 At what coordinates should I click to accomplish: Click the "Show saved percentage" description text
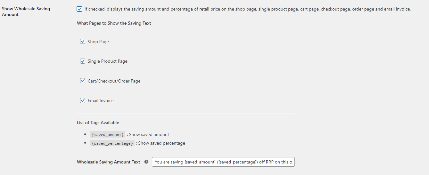[161, 143]
